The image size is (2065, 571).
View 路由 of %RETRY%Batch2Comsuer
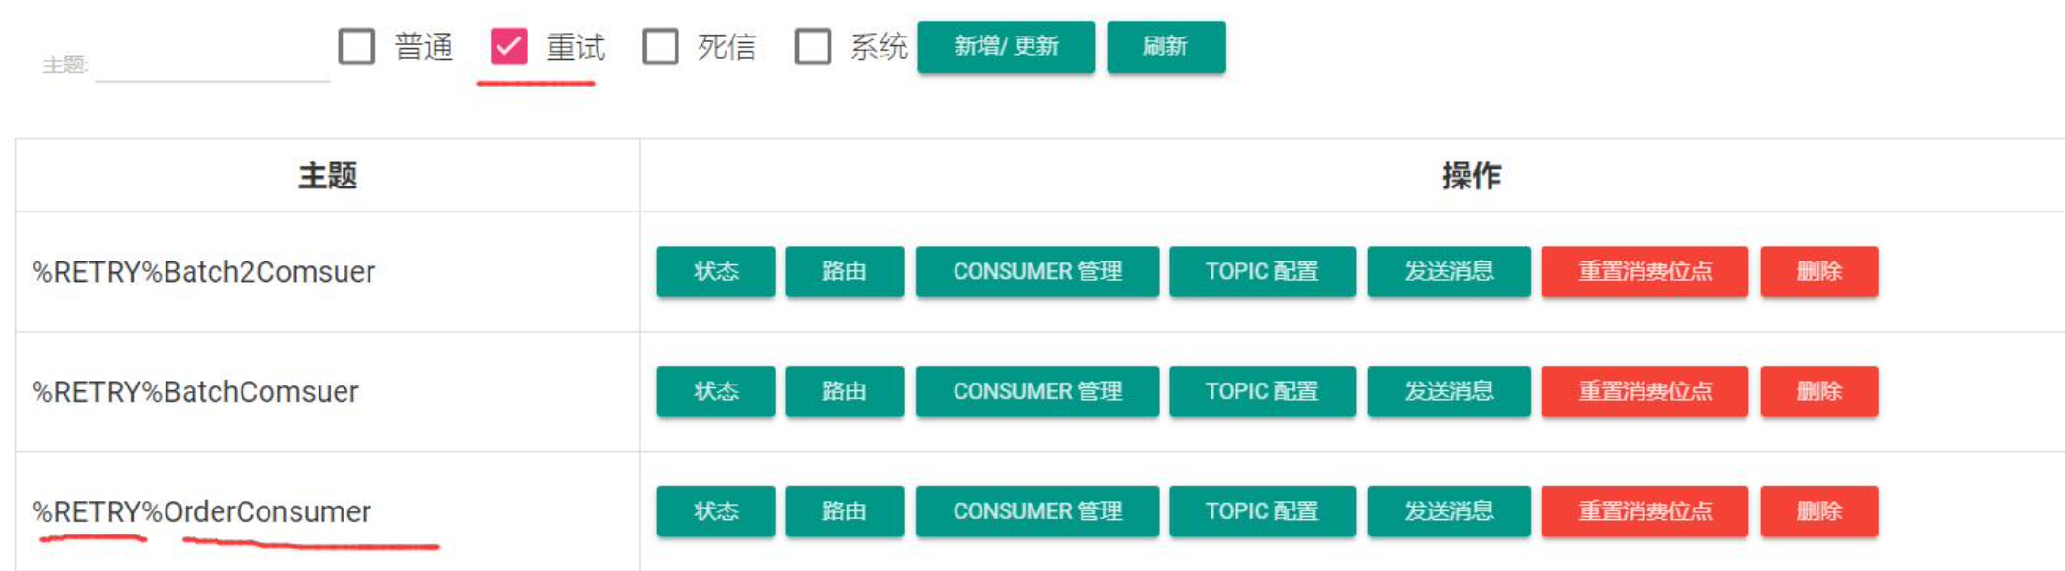[845, 272]
